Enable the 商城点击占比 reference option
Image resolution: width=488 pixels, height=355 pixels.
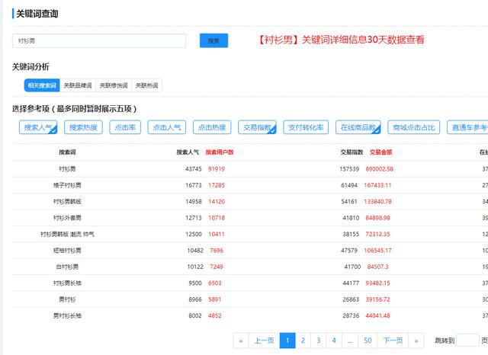coord(413,127)
